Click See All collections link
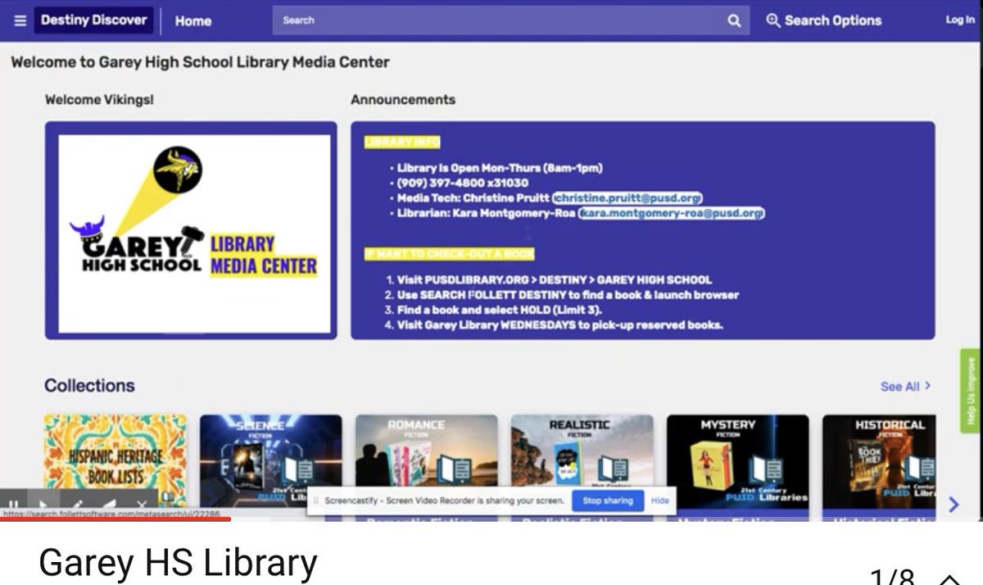 (905, 386)
